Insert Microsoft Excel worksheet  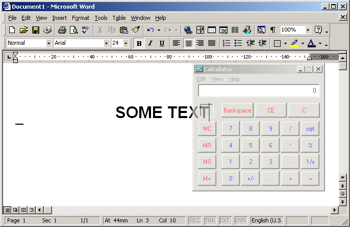click(x=223, y=30)
